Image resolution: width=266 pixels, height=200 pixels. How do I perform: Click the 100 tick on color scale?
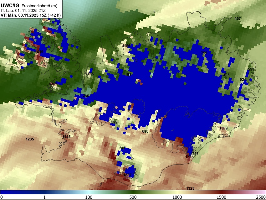click(89, 197)
